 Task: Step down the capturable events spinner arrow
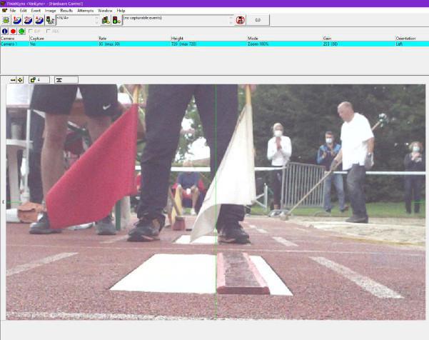click(231, 22)
